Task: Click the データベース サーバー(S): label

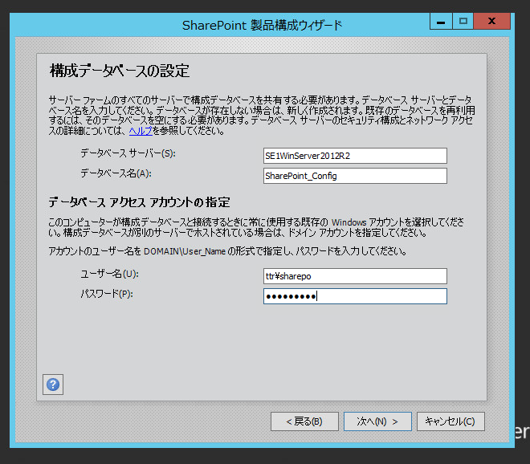Action: point(128,153)
